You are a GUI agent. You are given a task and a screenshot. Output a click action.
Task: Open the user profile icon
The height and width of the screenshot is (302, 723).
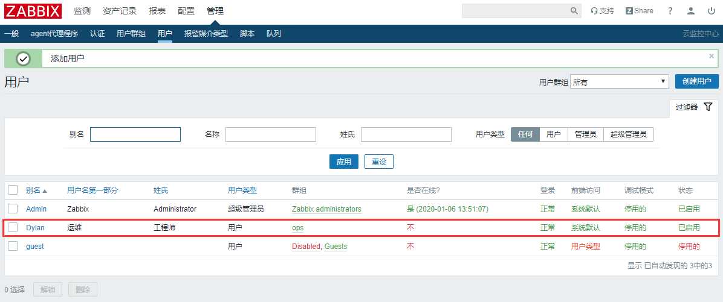click(691, 11)
